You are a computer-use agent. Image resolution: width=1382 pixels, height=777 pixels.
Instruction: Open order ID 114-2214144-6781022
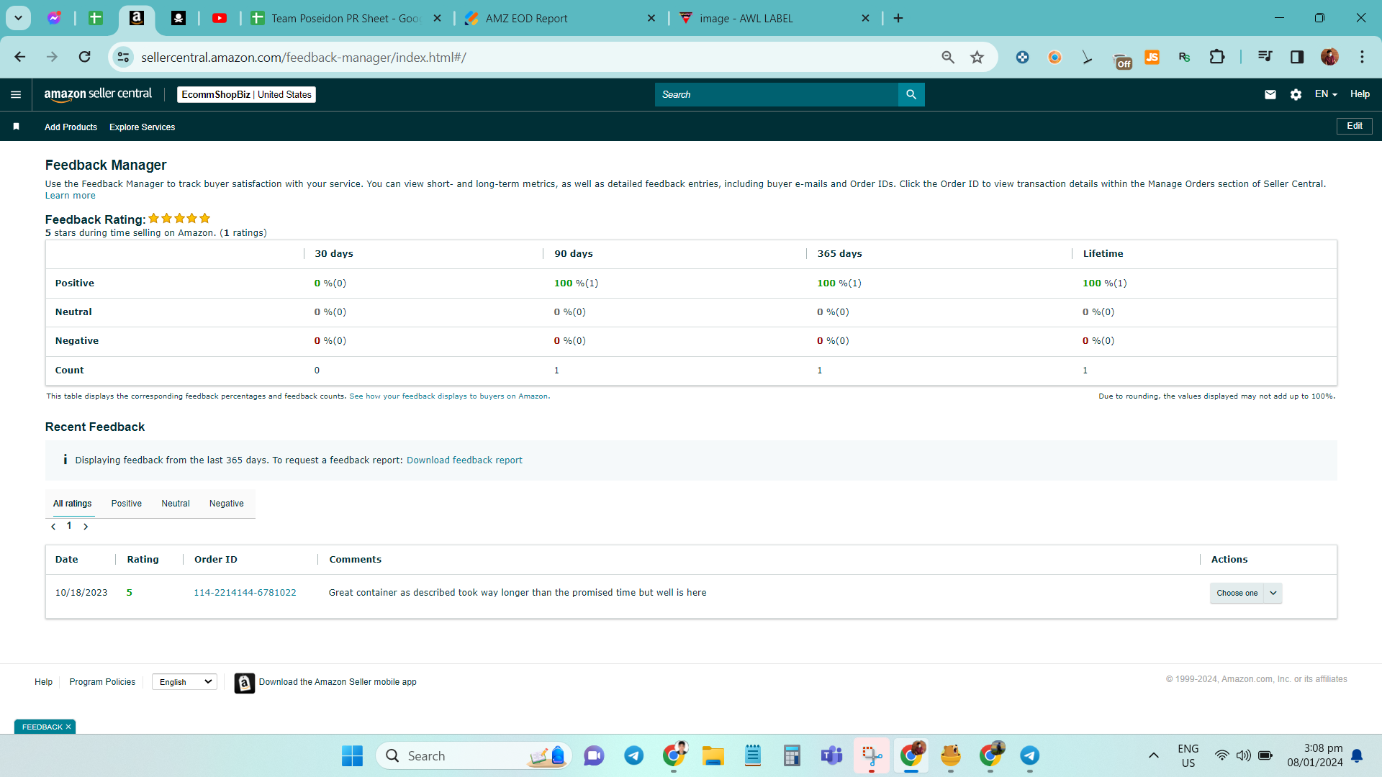tap(245, 593)
